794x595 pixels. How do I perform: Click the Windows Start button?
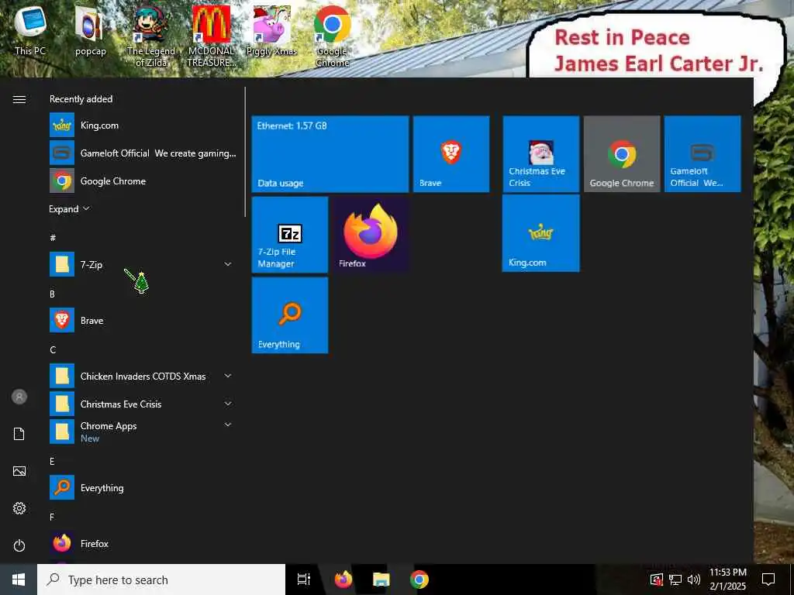(19, 580)
